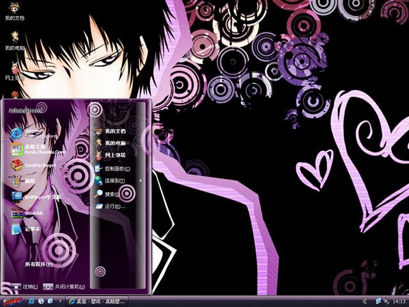The width and height of the screenshot is (409, 307).
Task: Click Show Desktop icon in Quick Launch
Action: click(50, 301)
